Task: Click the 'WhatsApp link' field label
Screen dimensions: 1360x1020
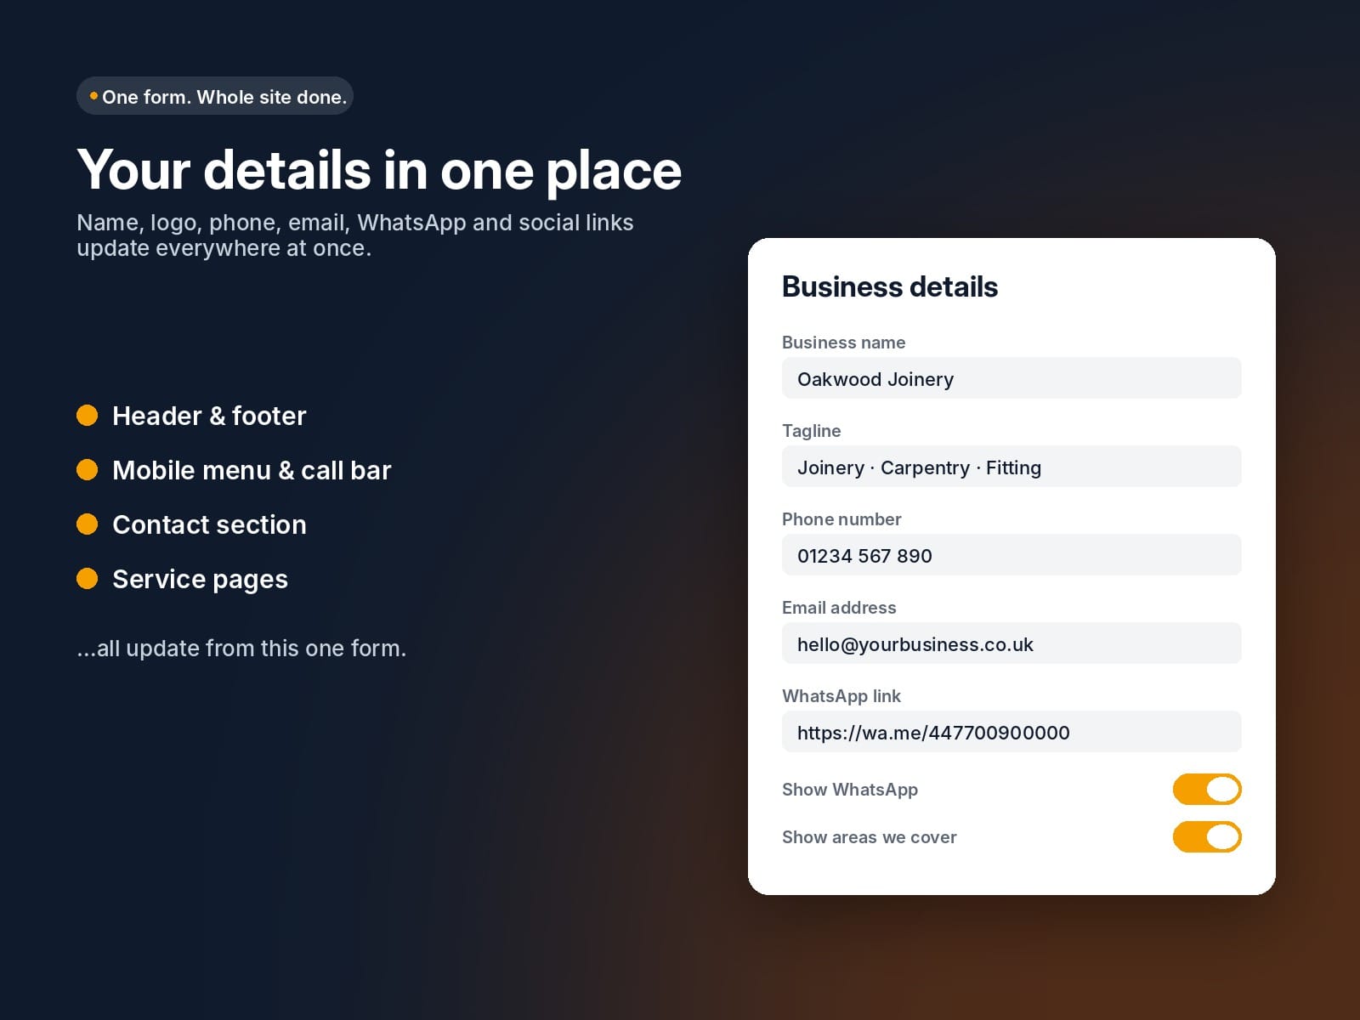Action: [841, 696]
